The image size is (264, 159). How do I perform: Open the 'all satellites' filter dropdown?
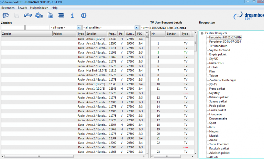pos(136,27)
